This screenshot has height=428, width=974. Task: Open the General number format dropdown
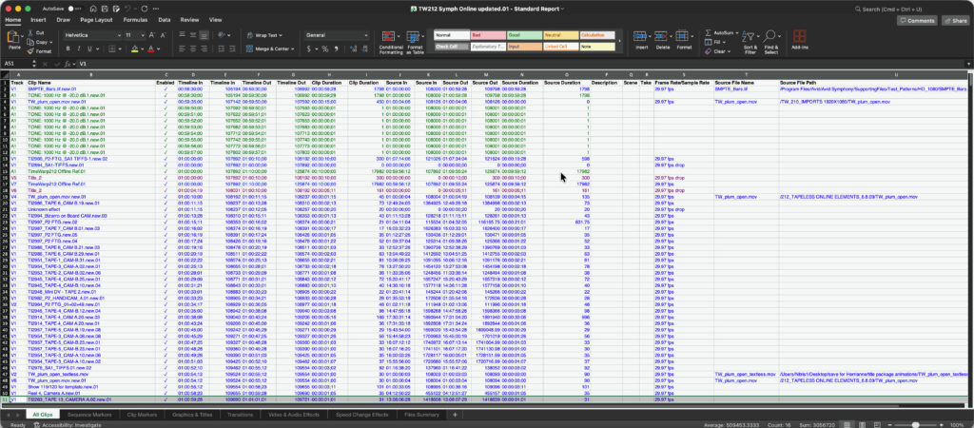[x=365, y=34]
